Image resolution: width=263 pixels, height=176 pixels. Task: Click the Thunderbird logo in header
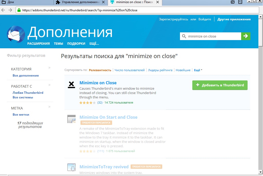[x=16, y=34]
